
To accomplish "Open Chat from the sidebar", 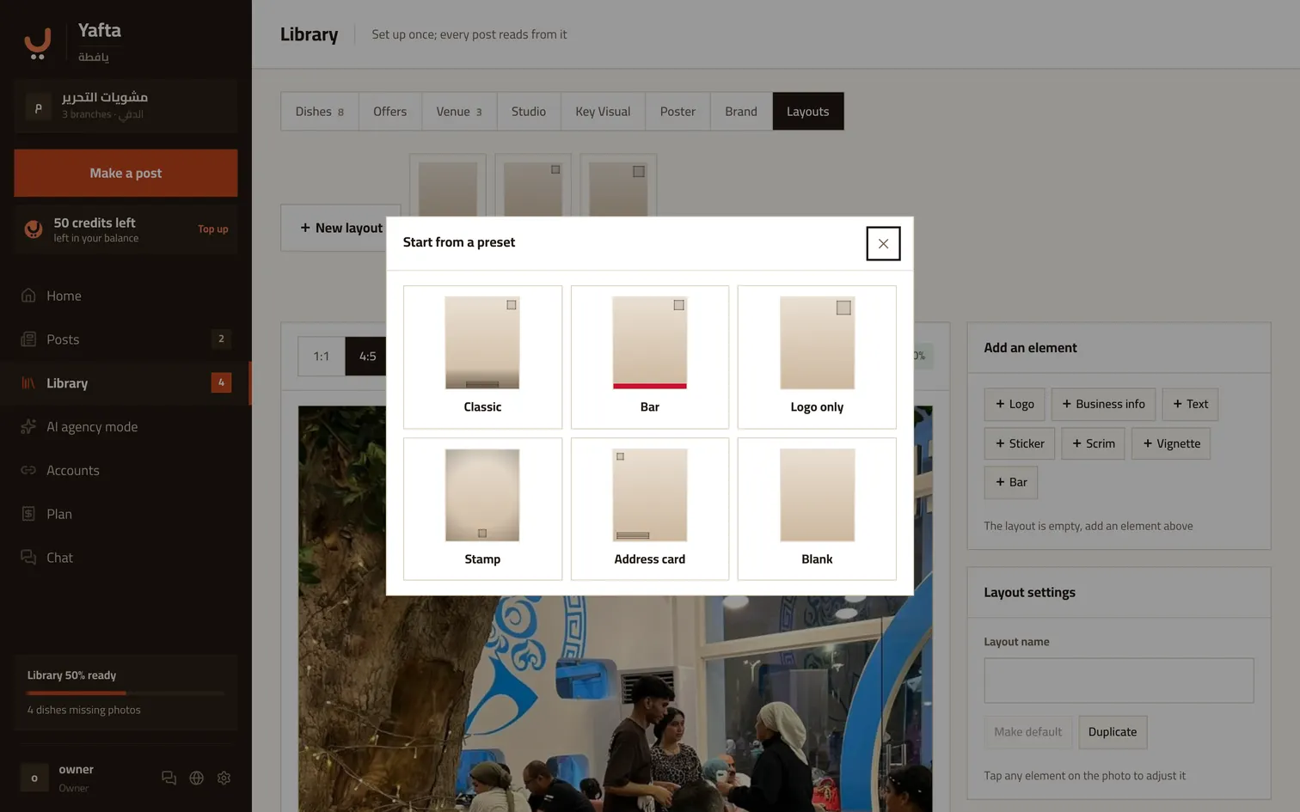I will 125,558.
